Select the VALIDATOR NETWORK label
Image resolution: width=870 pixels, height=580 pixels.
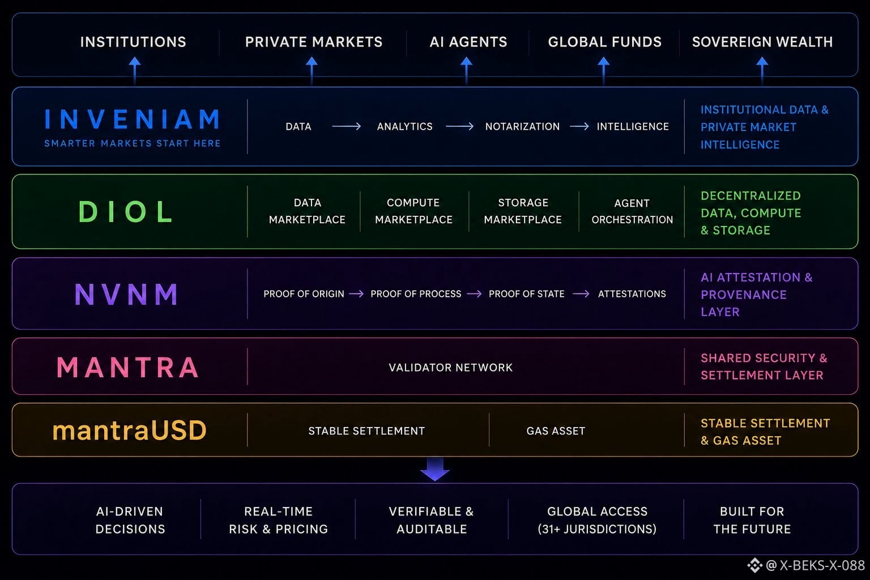coord(451,368)
